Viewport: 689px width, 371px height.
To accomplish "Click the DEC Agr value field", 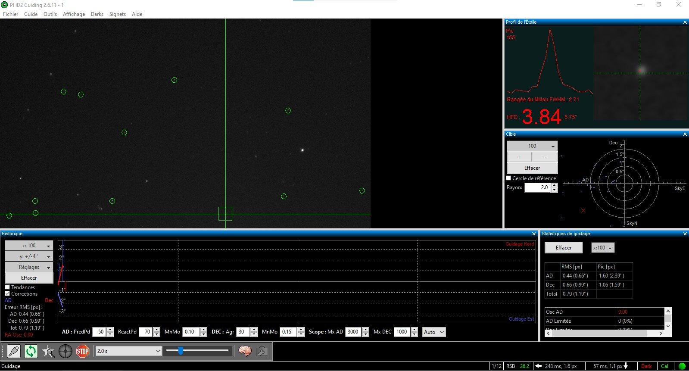I will pyautogui.click(x=243, y=332).
